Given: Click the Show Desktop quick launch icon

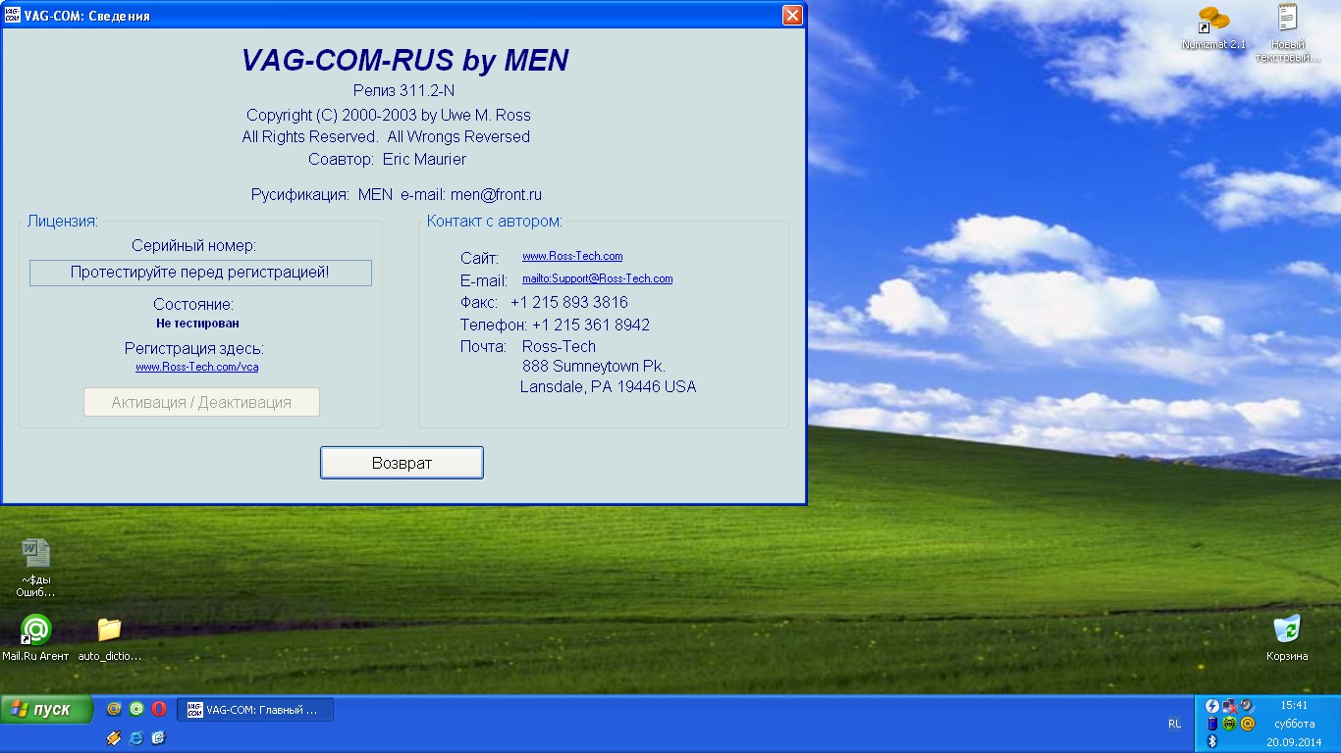Looking at the screenshot, I should [x=159, y=737].
